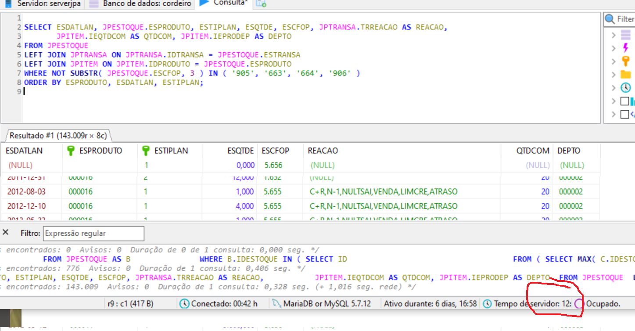The width and height of the screenshot is (635, 331).
Task: Click the clock icon in helper tree
Action: 626,88
